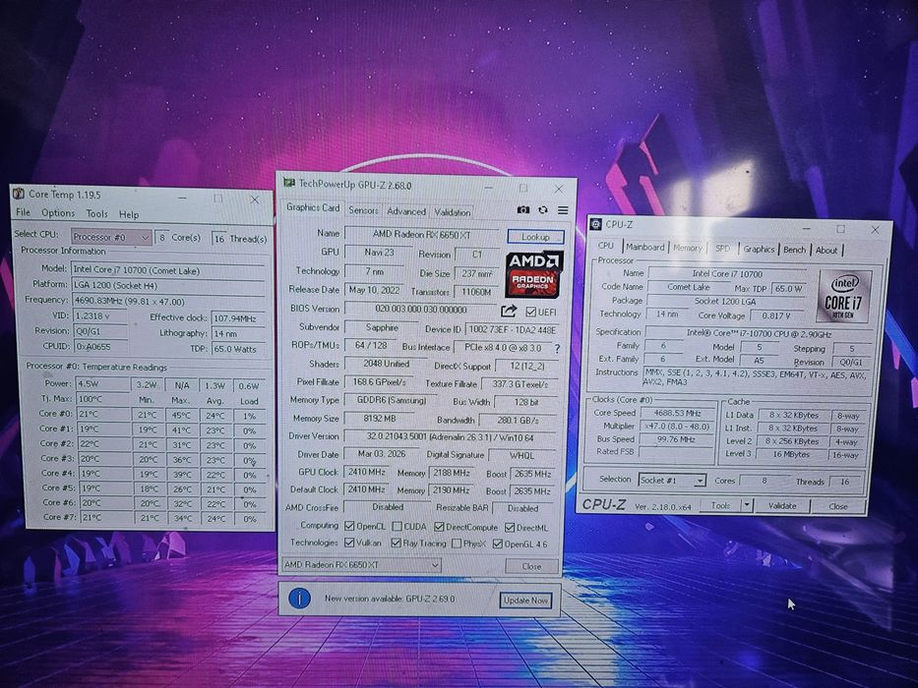Screen dimensions: 918x688
Task: Open the Core Temp File menu
Action: (x=23, y=212)
